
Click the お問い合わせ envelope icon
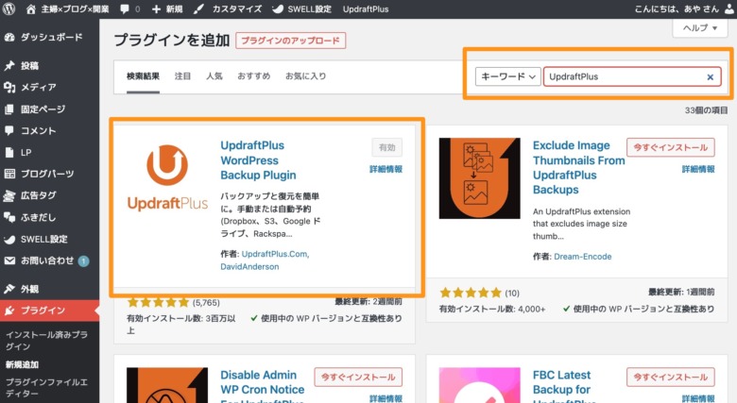(9, 260)
